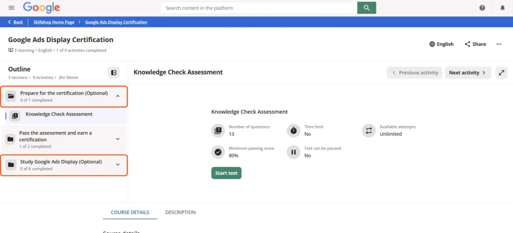Click the Share button label

(479, 44)
